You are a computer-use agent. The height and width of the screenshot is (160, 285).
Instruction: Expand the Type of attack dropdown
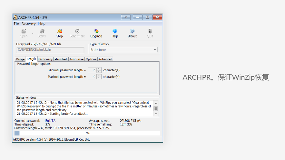(155, 50)
